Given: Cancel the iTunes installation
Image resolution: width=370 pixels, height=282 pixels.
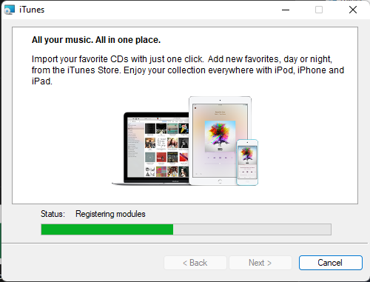Looking at the screenshot, I should coord(331,263).
